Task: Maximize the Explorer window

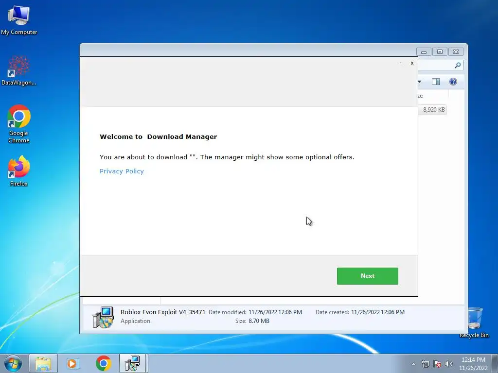Action: 440,51
